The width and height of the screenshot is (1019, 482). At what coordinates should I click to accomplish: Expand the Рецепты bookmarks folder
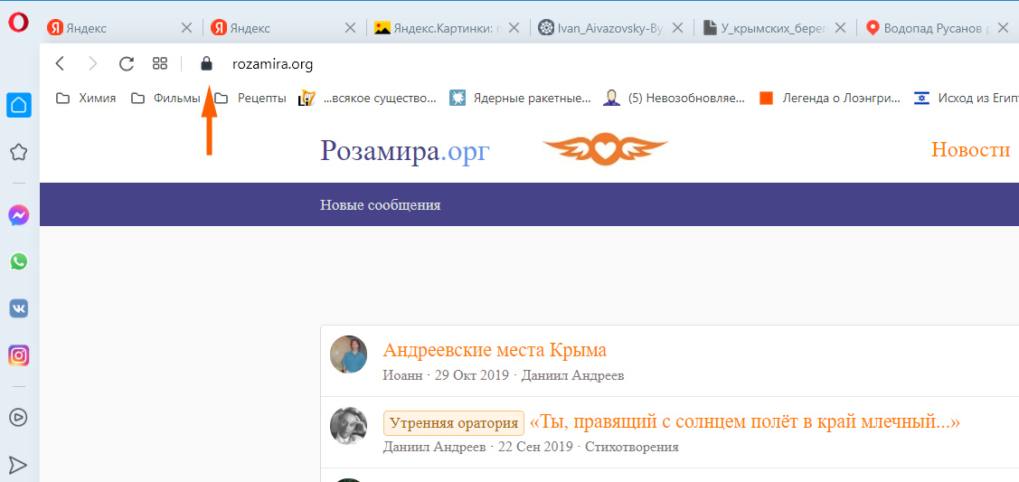click(250, 99)
